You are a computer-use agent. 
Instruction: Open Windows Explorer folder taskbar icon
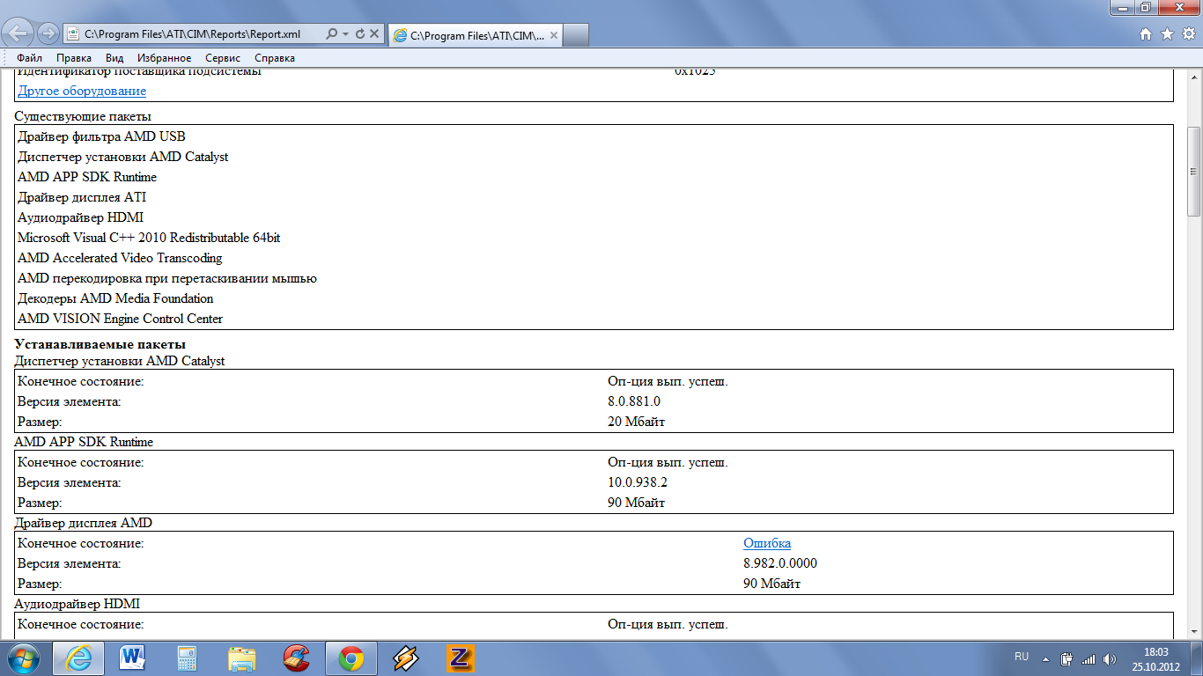242,658
